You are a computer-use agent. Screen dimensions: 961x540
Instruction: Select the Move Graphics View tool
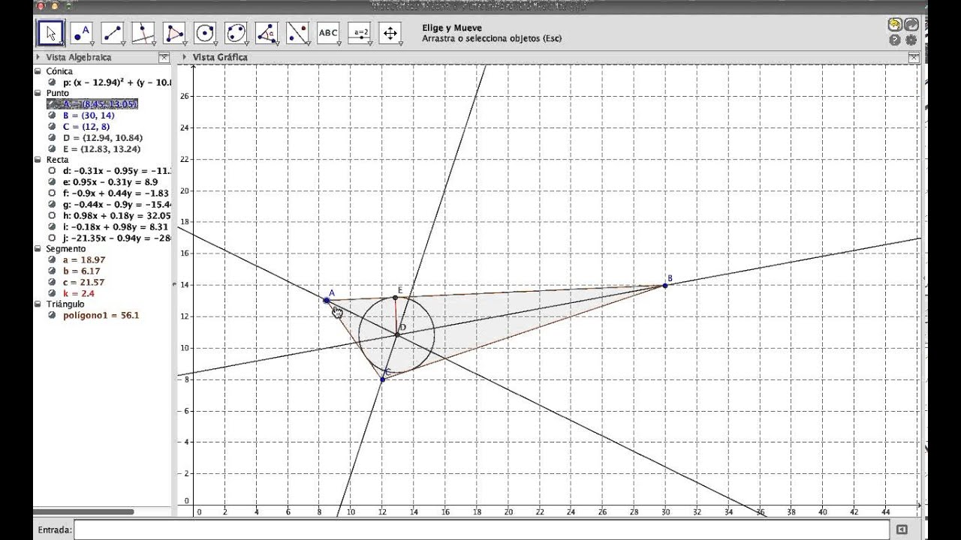point(390,33)
